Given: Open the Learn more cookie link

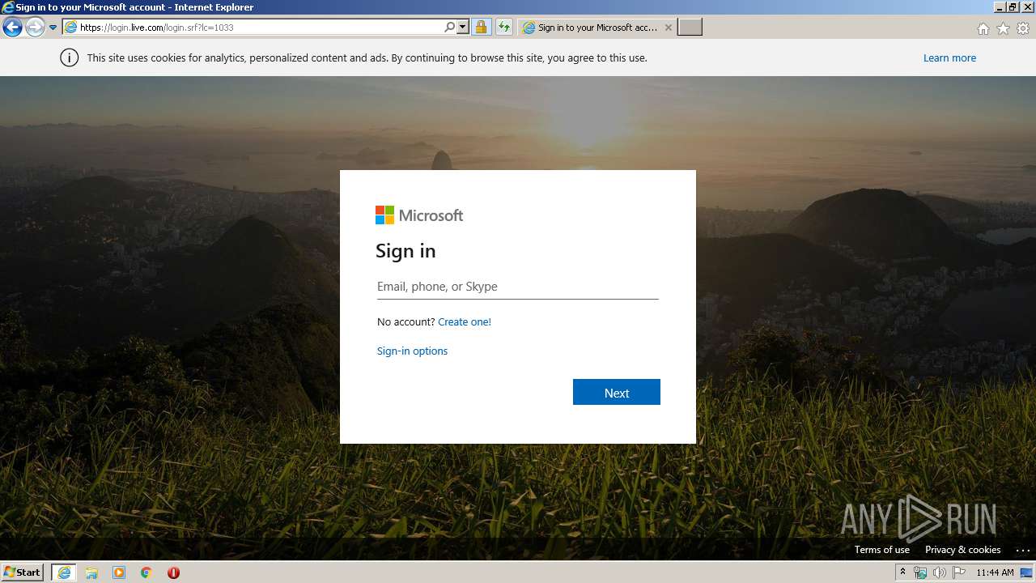Looking at the screenshot, I should pos(949,58).
